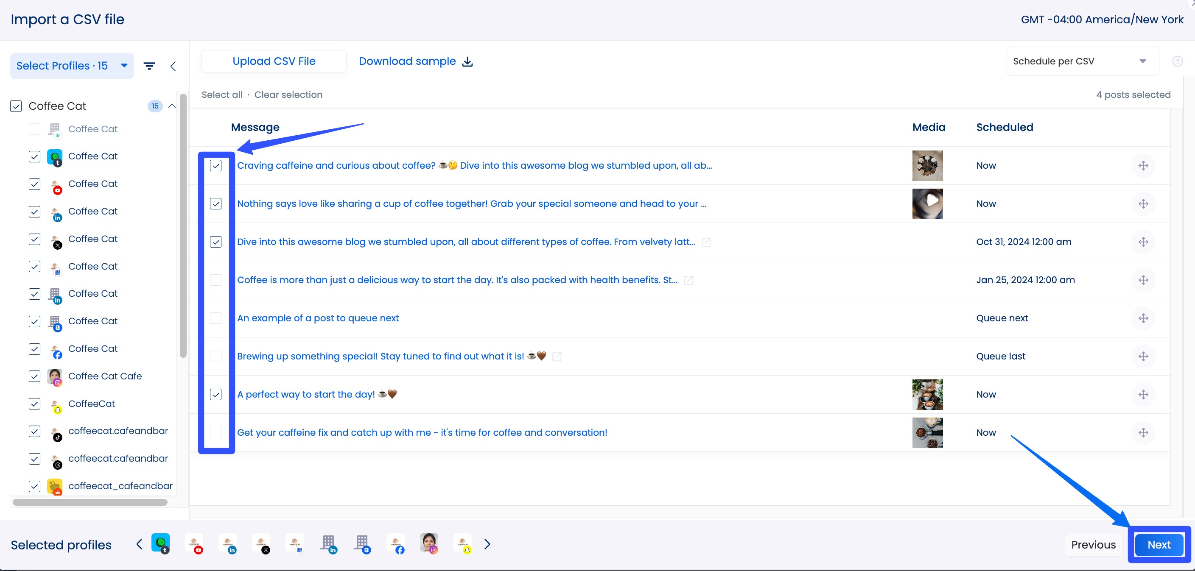This screenshot has width=1195, height=571.
Task: Collapse the Coffee Cat profile group
Action: pos(172,106)
